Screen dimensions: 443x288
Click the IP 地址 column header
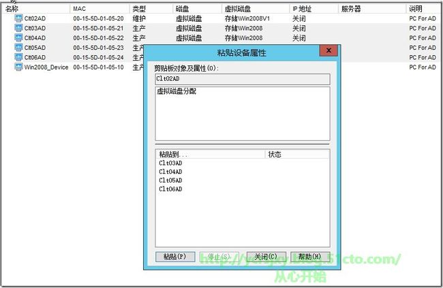pos(312,9)
